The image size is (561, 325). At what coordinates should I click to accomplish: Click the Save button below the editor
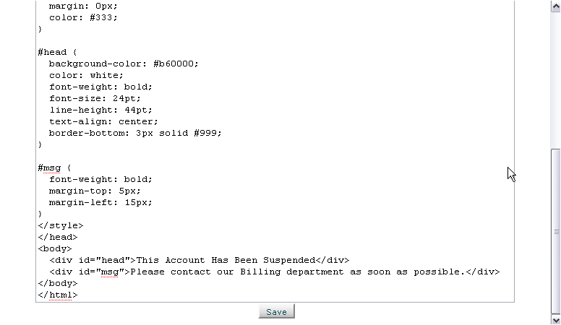tap(277, 311)
